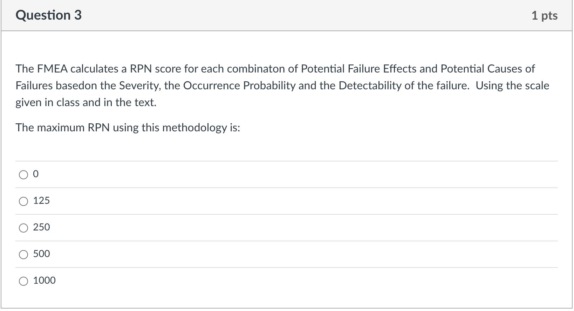Select the radio button for 1000

pos(23,281)
